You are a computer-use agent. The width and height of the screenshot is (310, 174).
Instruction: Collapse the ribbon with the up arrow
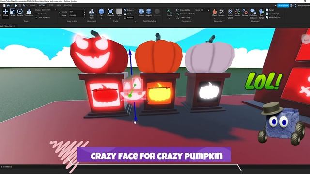point(276,6)
